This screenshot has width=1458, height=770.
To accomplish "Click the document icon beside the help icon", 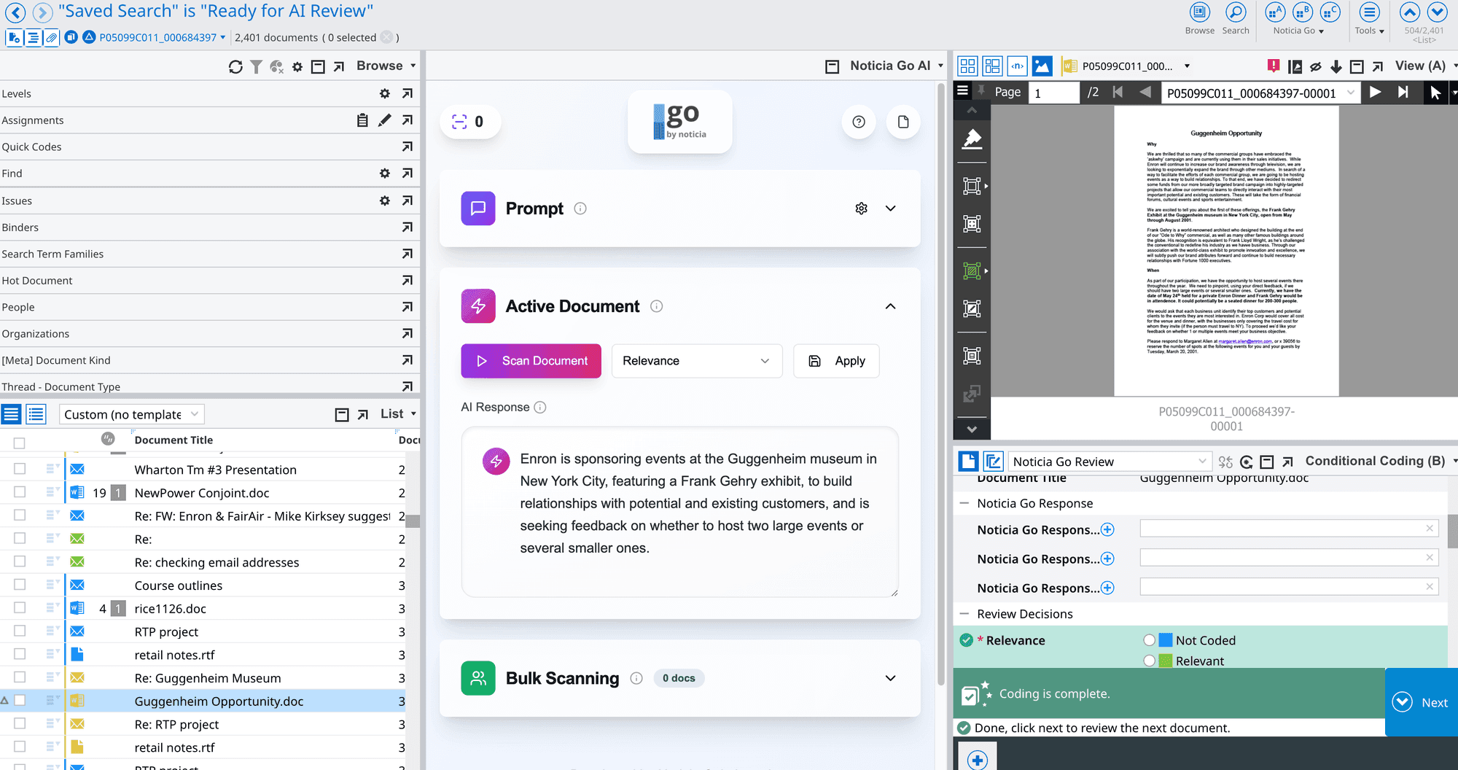I will 903,122.
